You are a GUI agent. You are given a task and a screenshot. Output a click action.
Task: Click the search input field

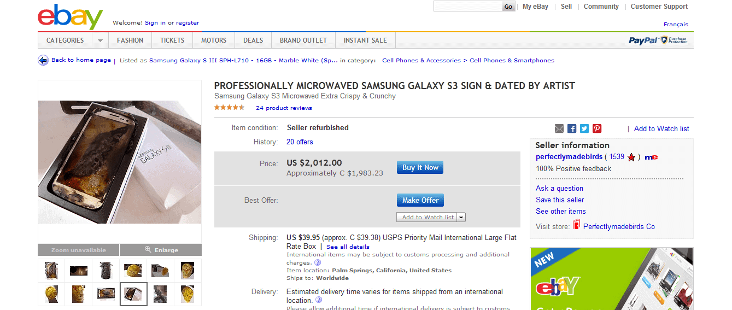[x=468, y=7]
